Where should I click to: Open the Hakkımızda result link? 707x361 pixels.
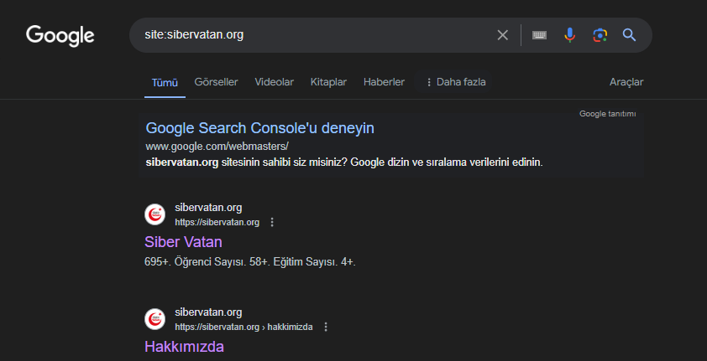pos(184,346)
